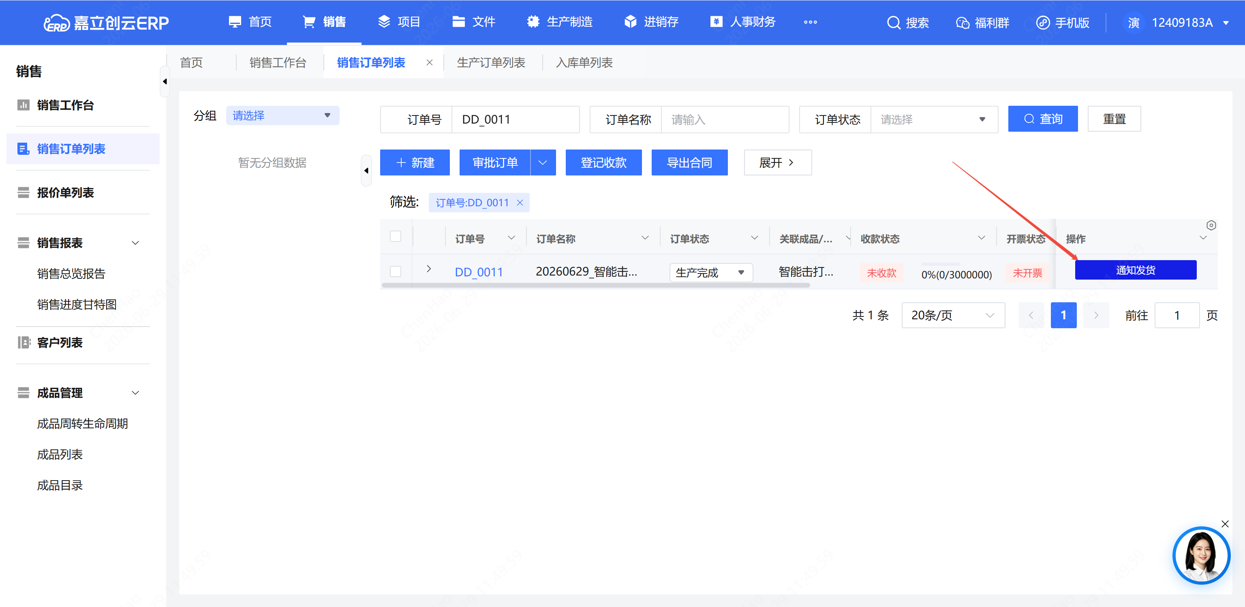Expand more actions with 展开 button
This screenshot has width=1245, height=607.
click(x=778, y=163)
